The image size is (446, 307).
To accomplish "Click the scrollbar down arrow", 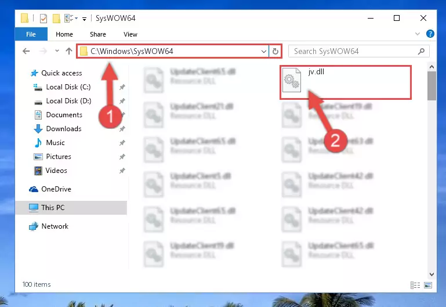I will pos(432,275).
